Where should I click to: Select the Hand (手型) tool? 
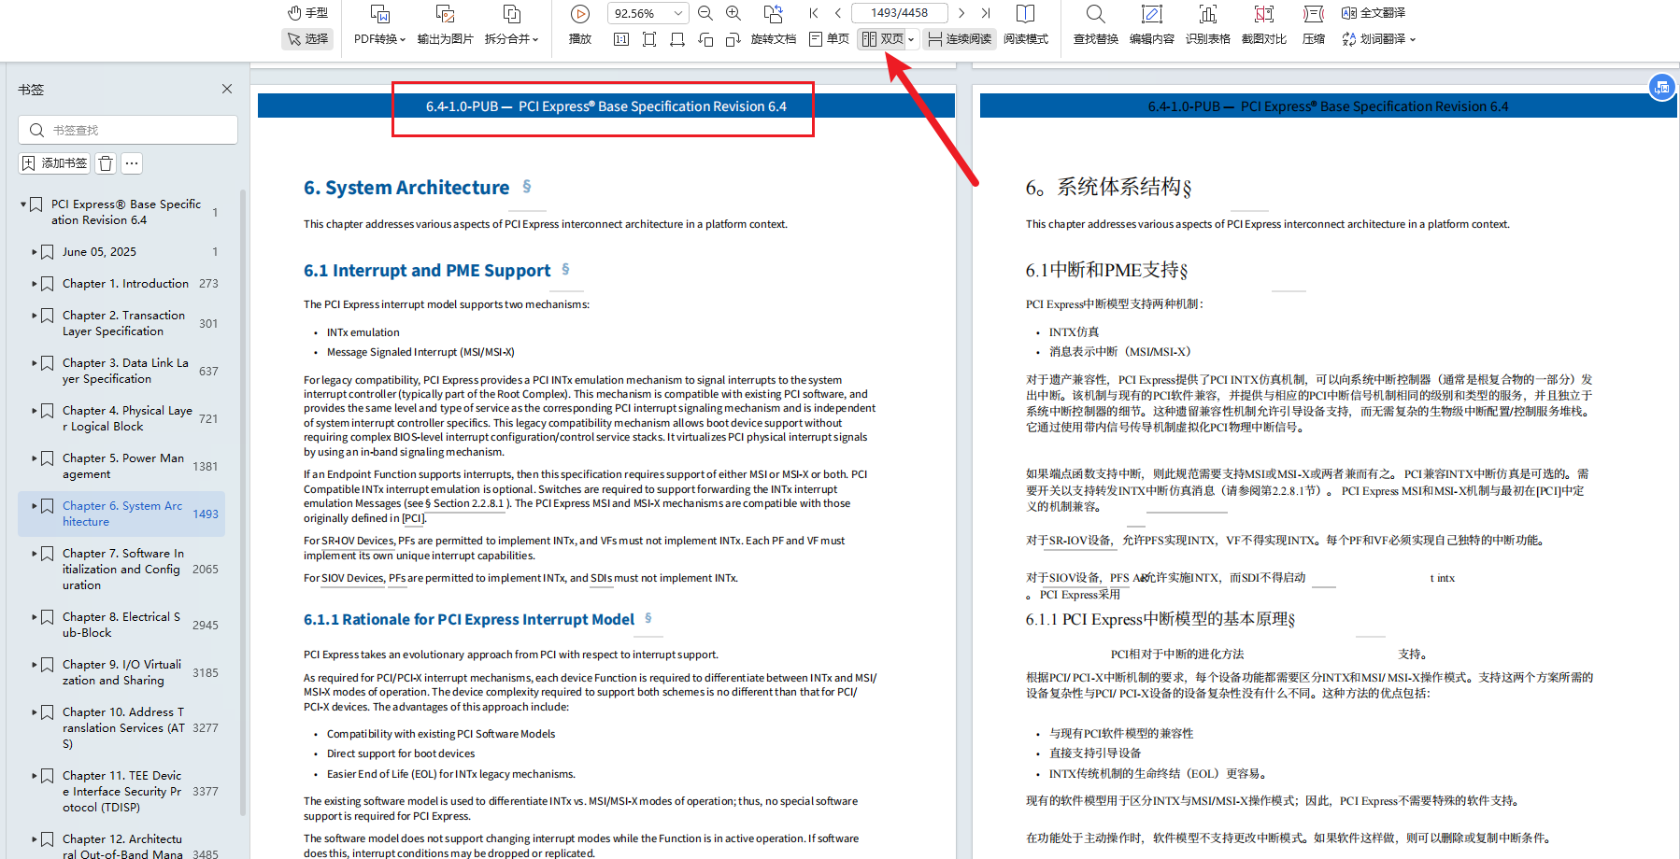pyautogui.click(x=307, y=13)
